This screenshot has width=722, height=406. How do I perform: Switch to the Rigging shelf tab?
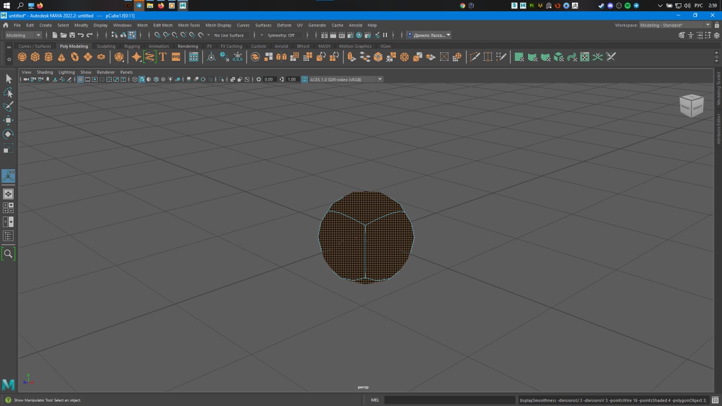[132, 46]
